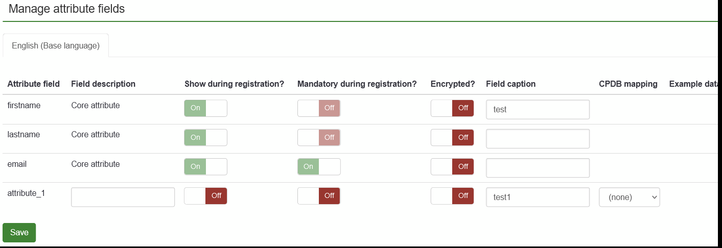The image size is (722, 248).
Task: Click lastname Field caption input
Action: 538,139
